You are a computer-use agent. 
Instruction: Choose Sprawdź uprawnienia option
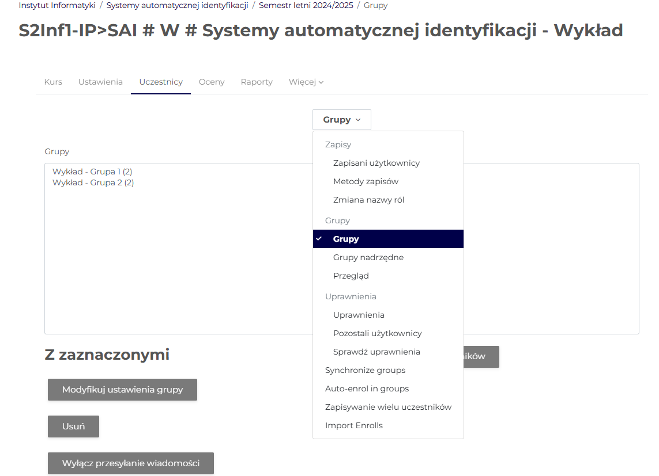pos(376,352)
